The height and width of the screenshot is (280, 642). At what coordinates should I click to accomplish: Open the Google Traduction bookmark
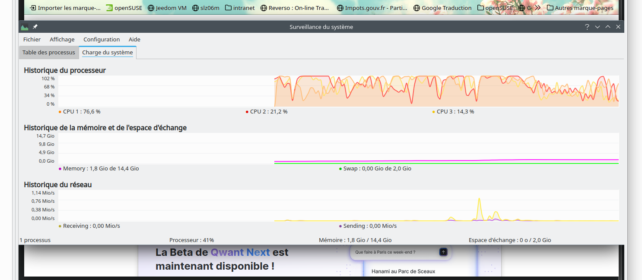(x=442, y=8)
